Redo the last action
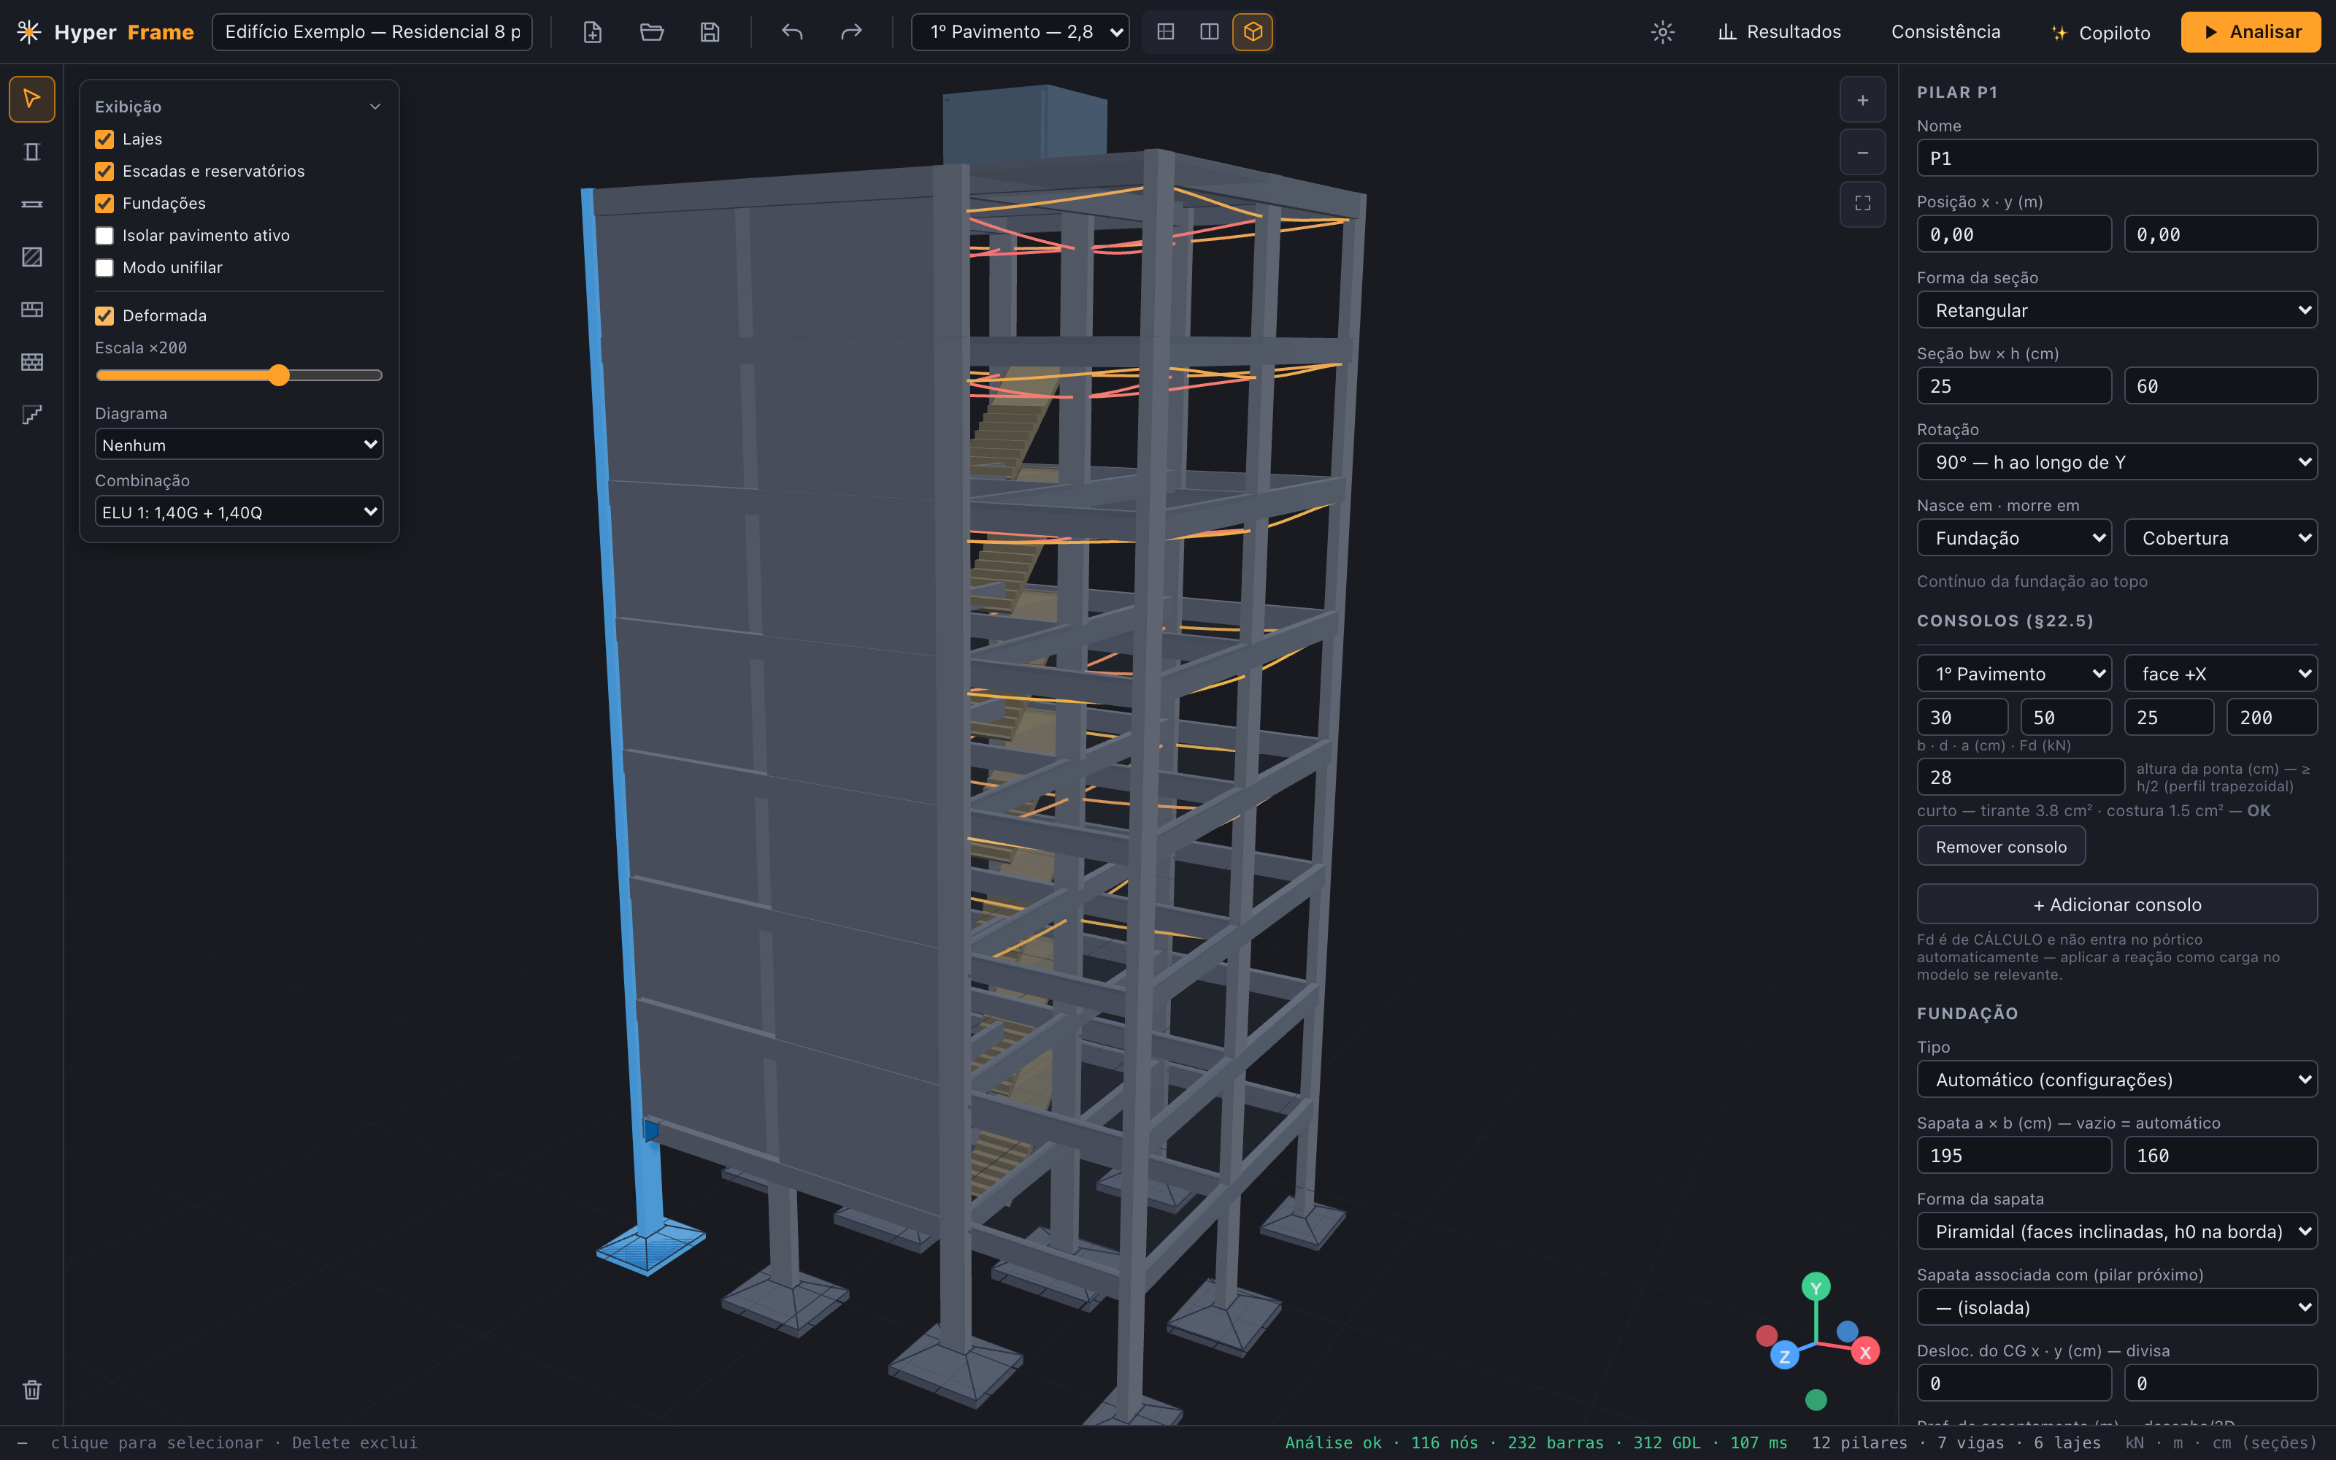 click(x=850, y=32)
